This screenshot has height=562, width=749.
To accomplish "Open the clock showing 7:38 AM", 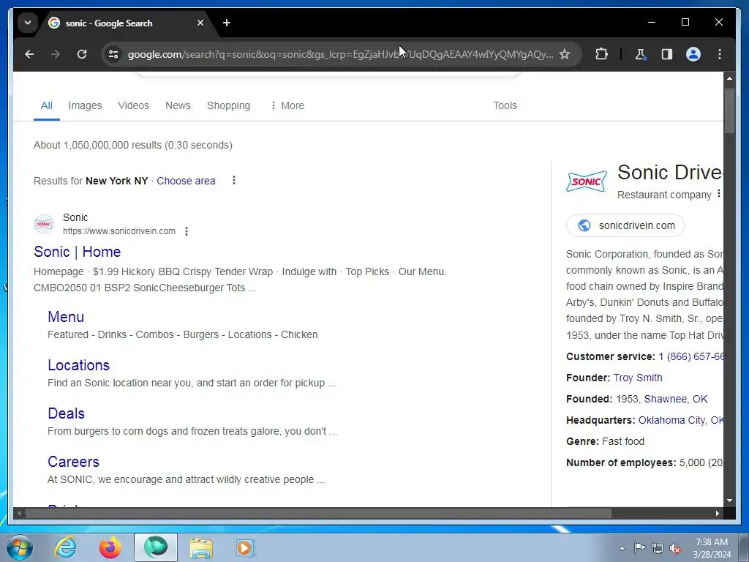I will (x=712, y=548).
